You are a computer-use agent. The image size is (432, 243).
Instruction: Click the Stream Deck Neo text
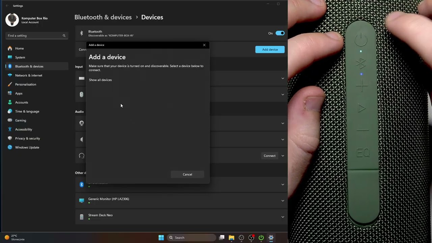tap(101, 215)
